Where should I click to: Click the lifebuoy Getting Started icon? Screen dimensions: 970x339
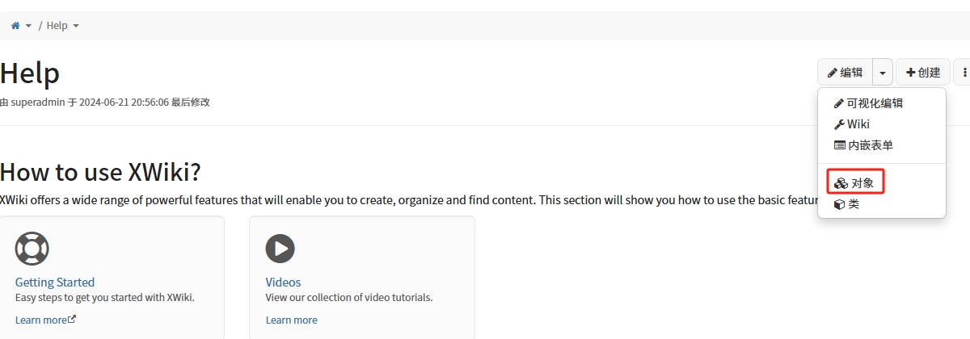pyautogui.click(x=32, y=249)
